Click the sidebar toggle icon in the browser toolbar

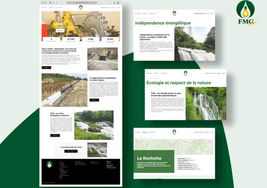50,3
